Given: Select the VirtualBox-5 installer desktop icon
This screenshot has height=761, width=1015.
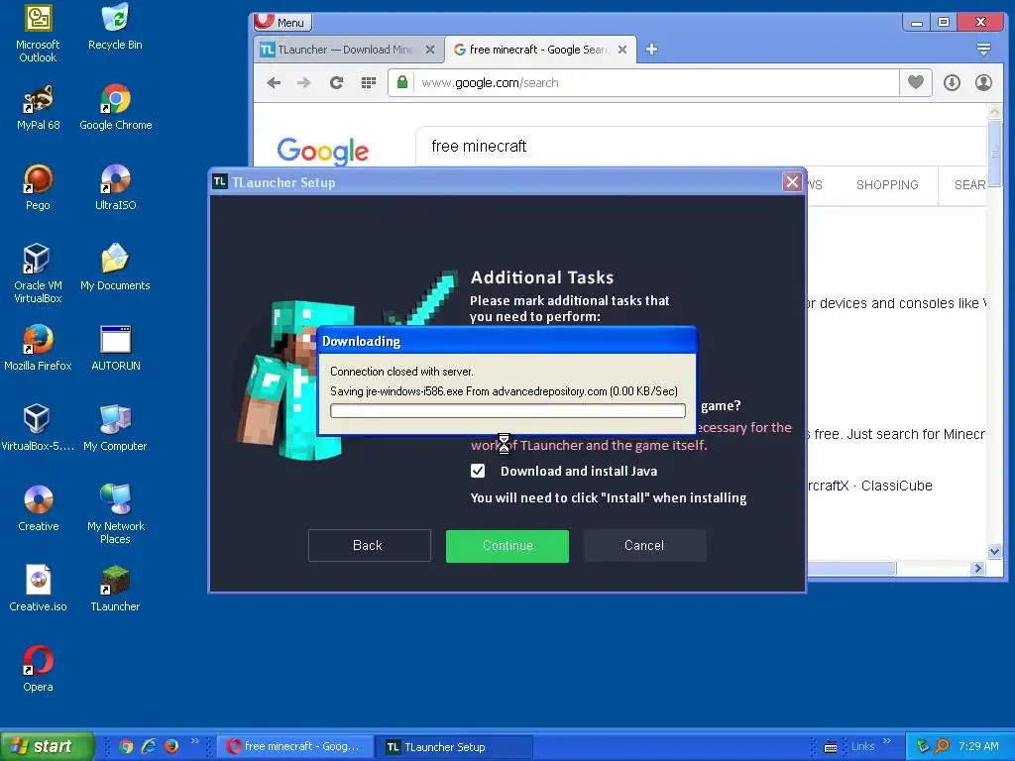Looking at the screenshot, I should 38,428.
